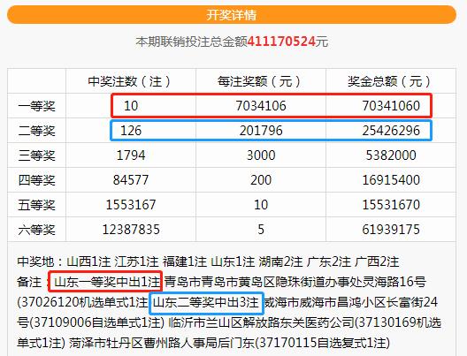Click first prize amount 7034106
Screen dimensions: 467x356
pyautogui.click(x=261, y=106)
